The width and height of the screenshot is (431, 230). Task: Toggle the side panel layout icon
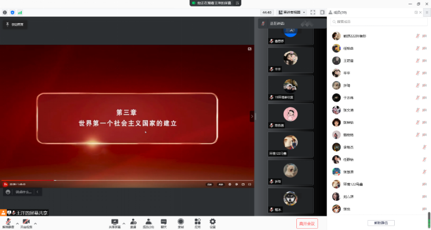[x=322, y=12]
